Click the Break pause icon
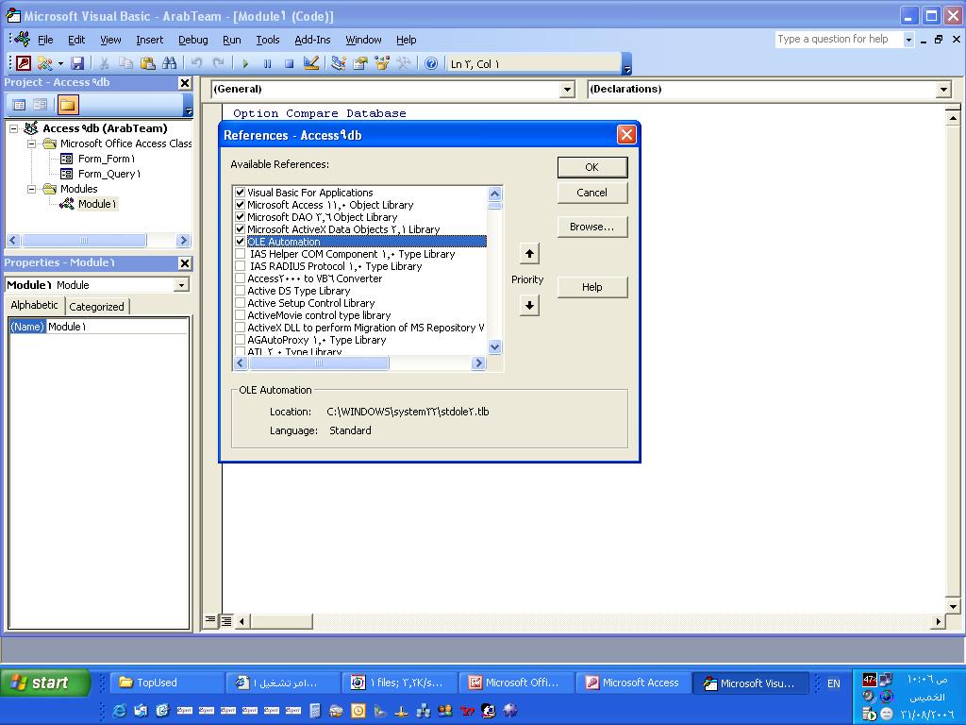Image resolution: width=966 pixels, height=725 pixels. [x=267, y=63]
